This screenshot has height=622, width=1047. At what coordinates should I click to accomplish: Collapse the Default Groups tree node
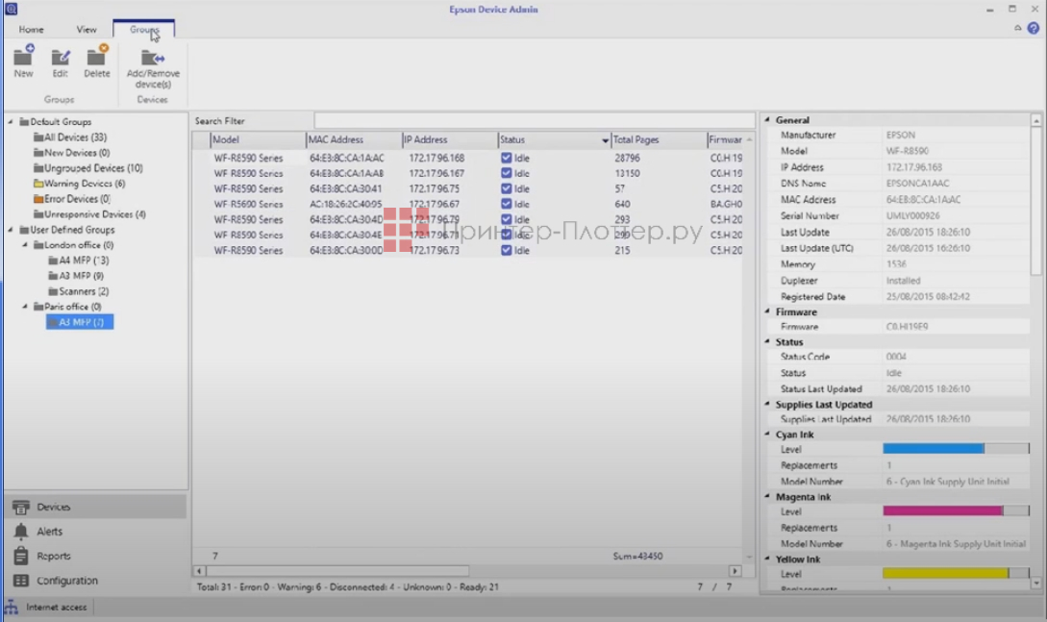point(11,122)
